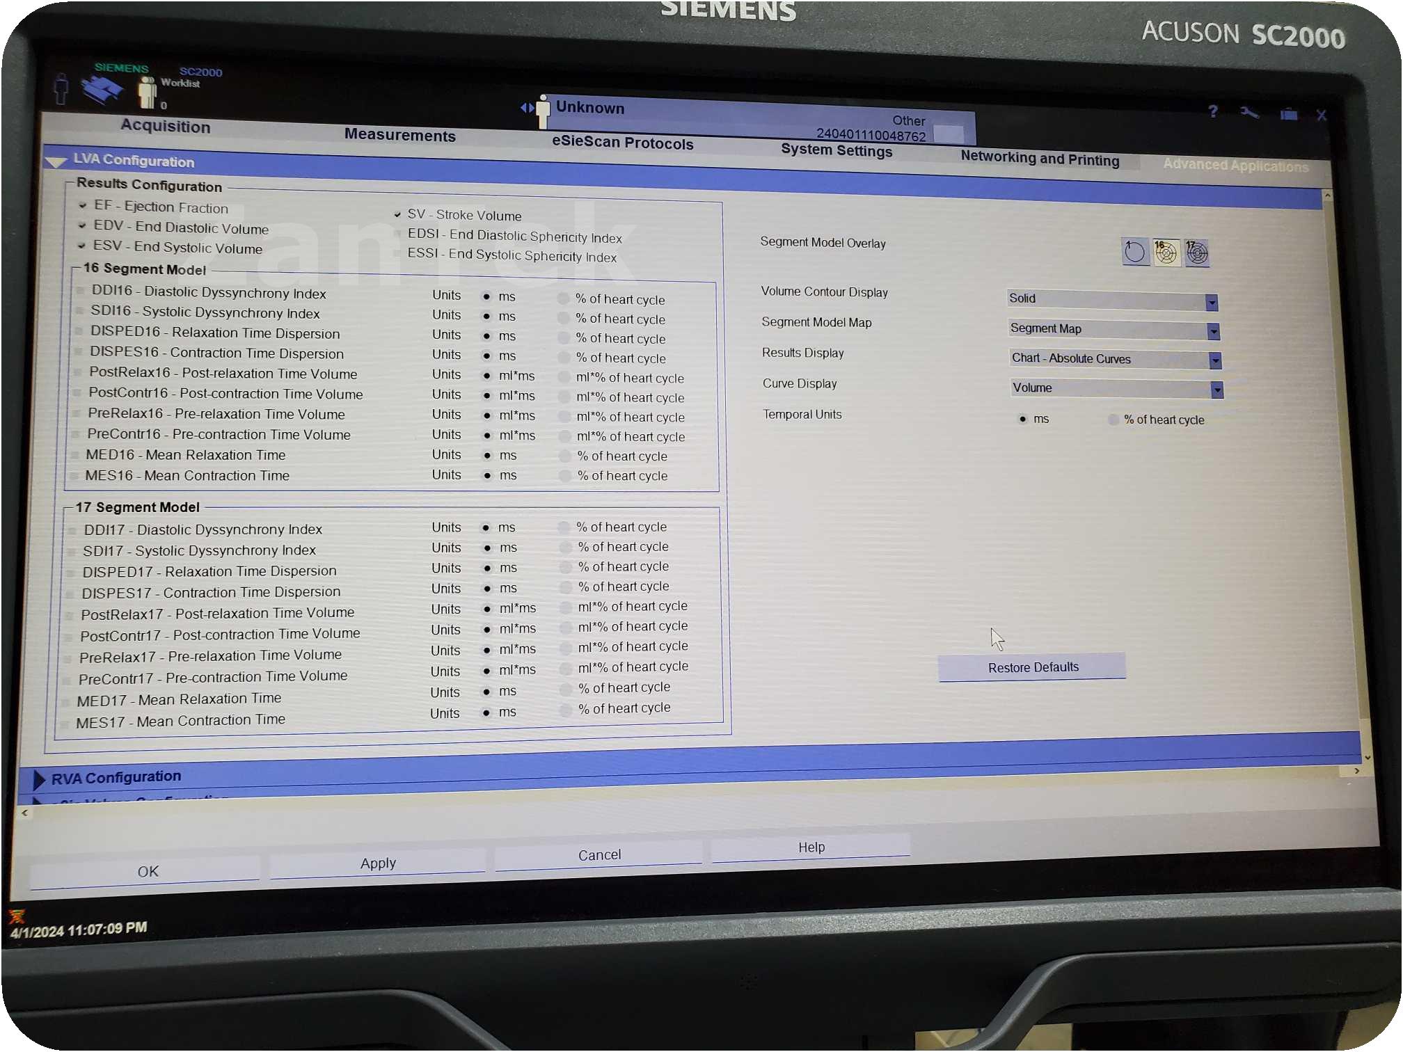Viewport: 1403px width, 1052px height.
Task: Select the 17-segment model overlay icon
Action: [x=1197, y=253]
